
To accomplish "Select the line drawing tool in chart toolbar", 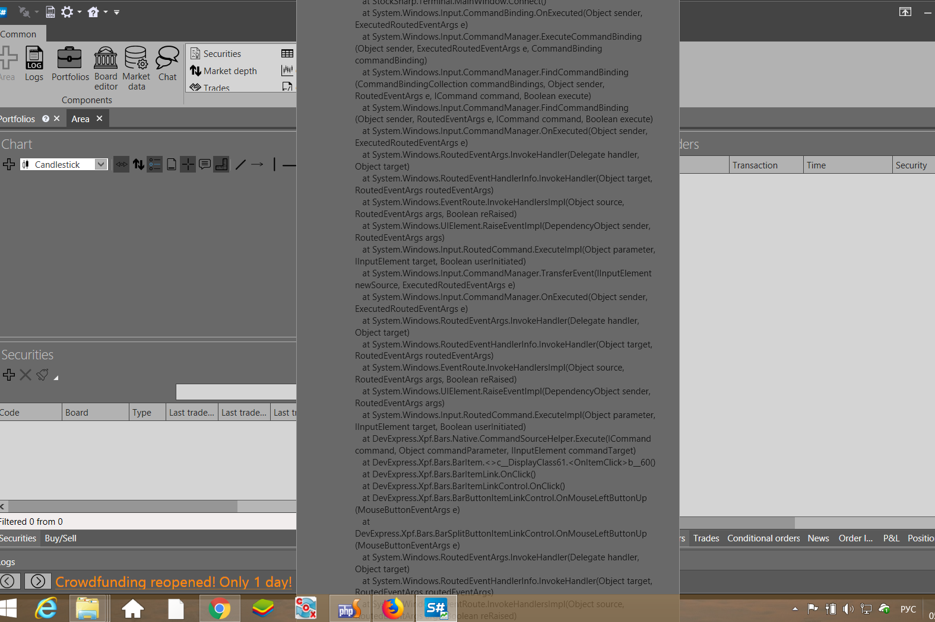I will 240,164.
